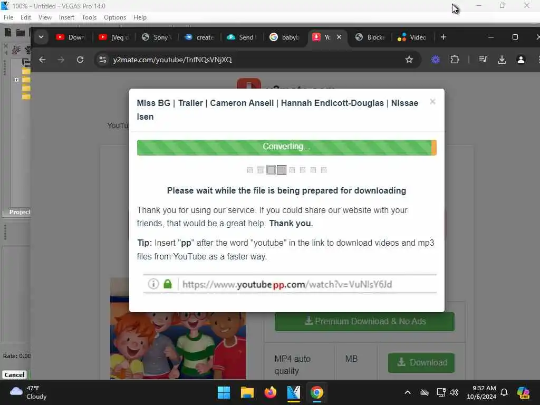540x405 pixels.
Task: Switch to the 'Blocke' browser tab
Action: 370,37
